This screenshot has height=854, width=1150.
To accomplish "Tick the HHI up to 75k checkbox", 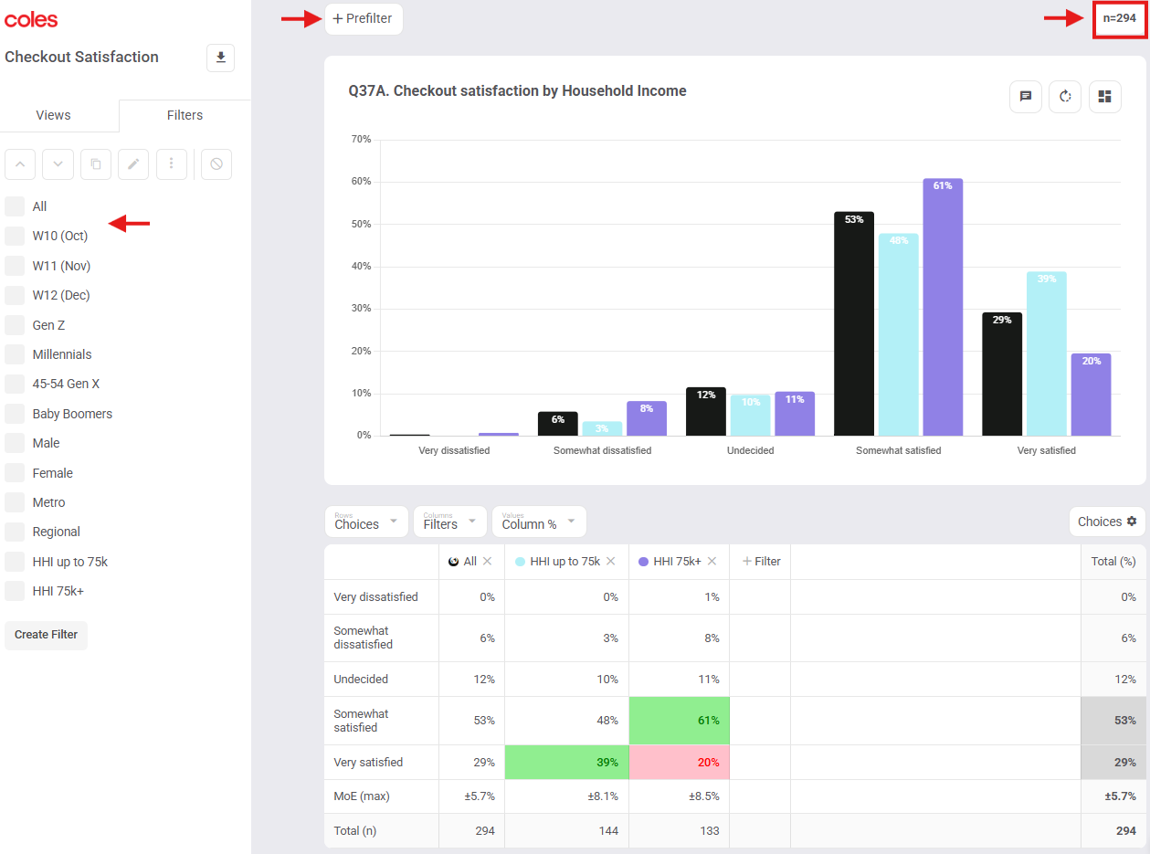I will 15,562.
